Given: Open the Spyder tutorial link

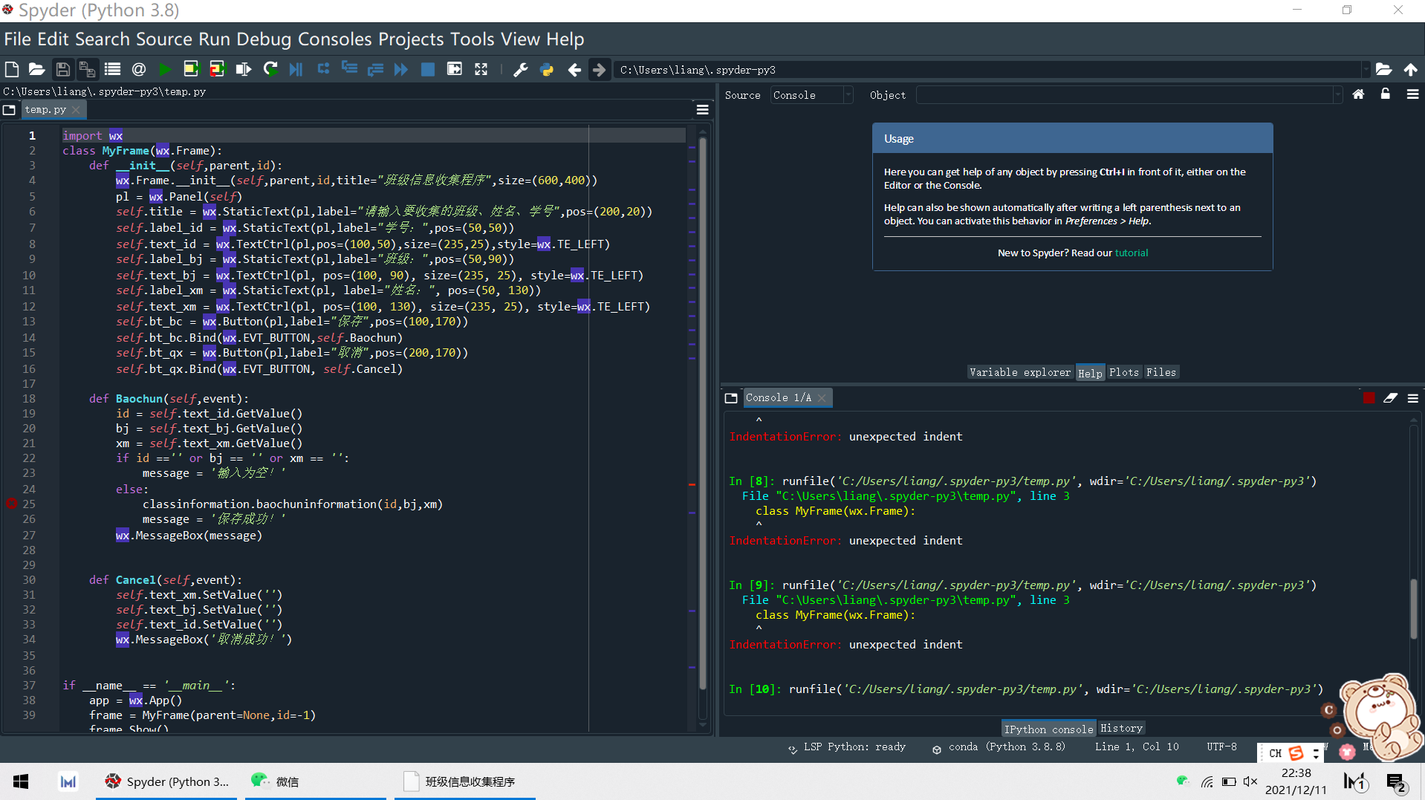Looking at the screenshot, I should pyautogui.click(x=1131, y=253).
